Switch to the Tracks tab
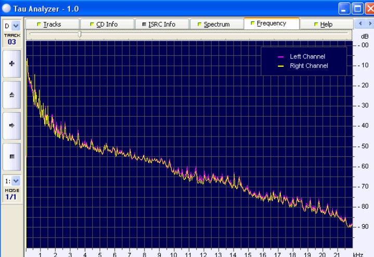Image resolution: width=374 pixels, height=257 pixels. tap(52, 25)
